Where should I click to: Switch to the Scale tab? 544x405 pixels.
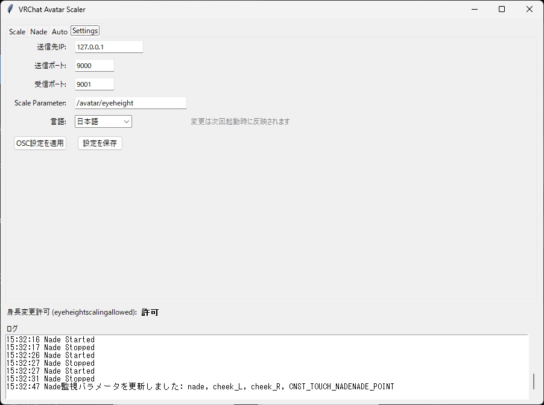[x=17, y=31]
